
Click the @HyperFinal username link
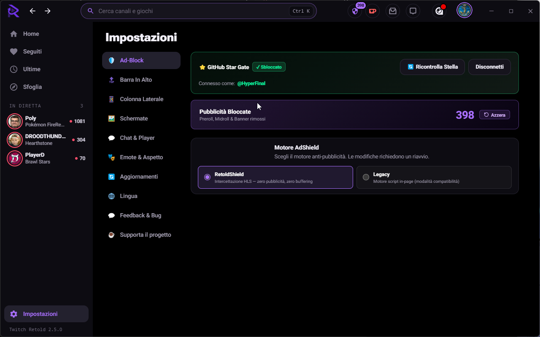coord(251,83)
